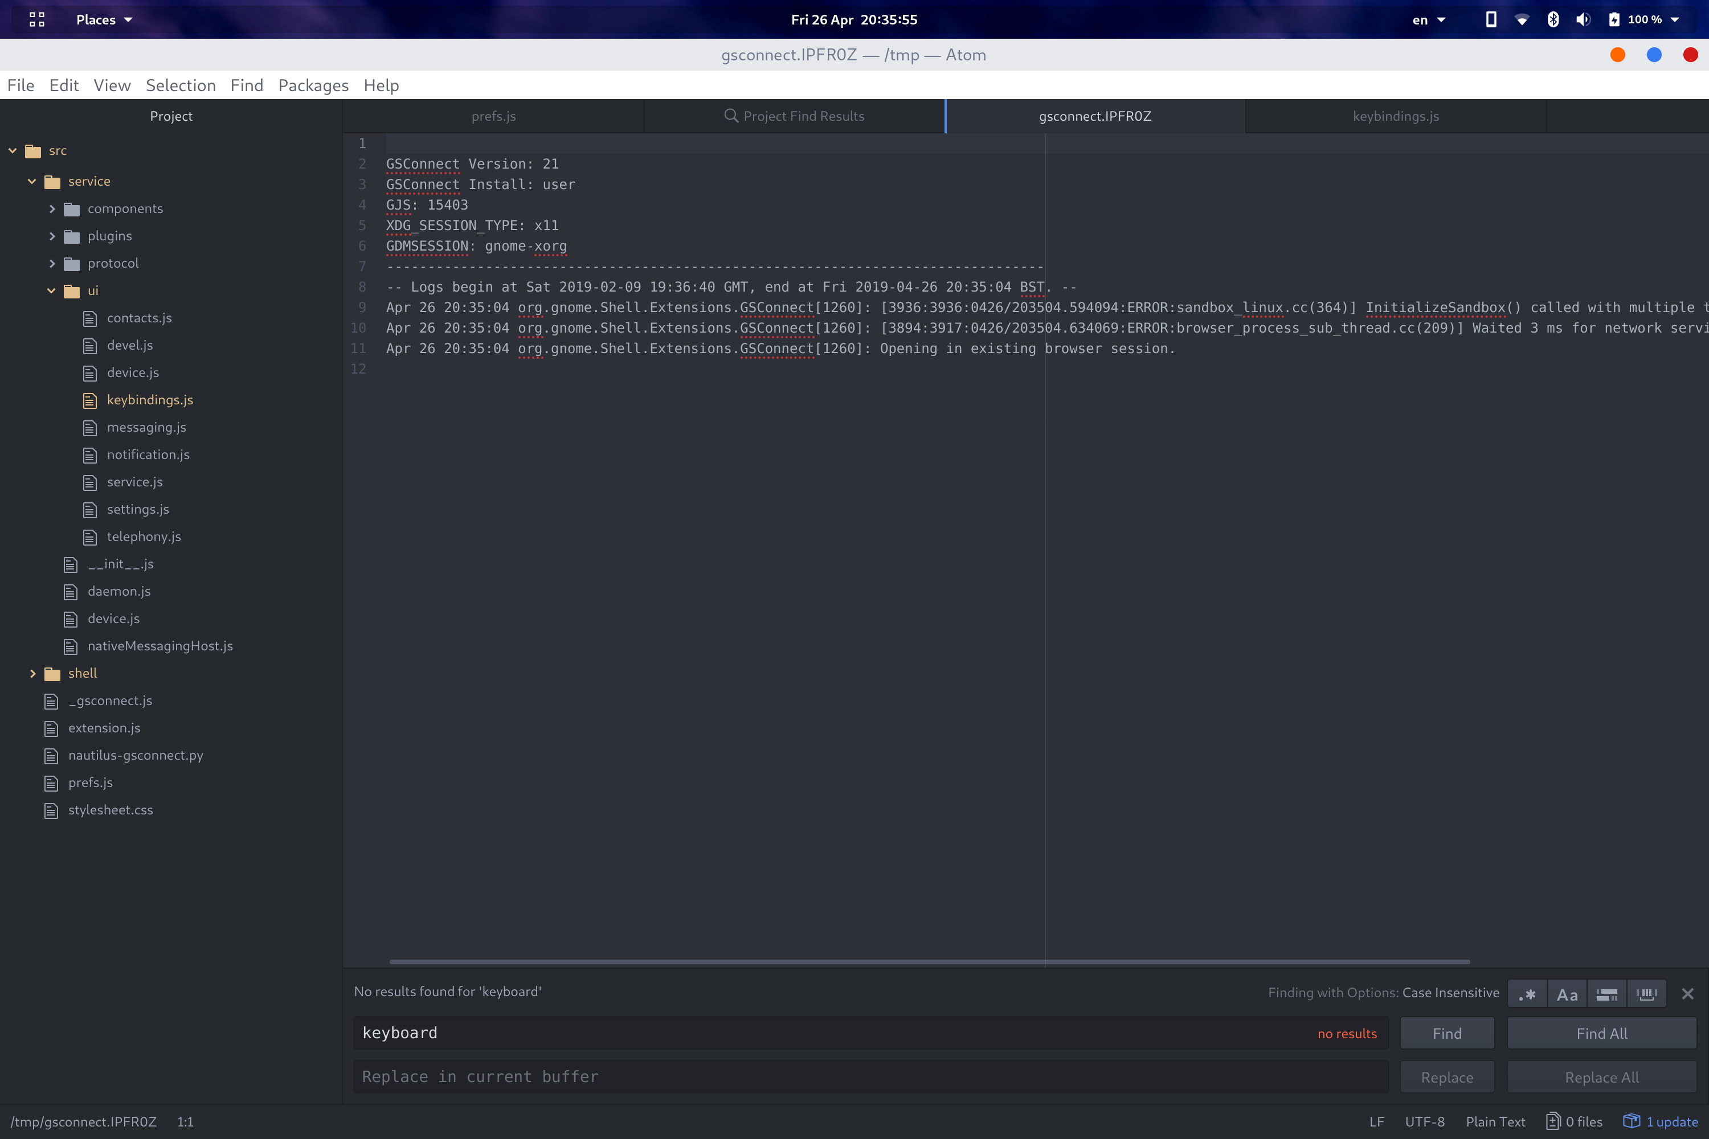Open the Places dropdown in top bar
Screen dimensions: 1709x1139
coord(104,19)
